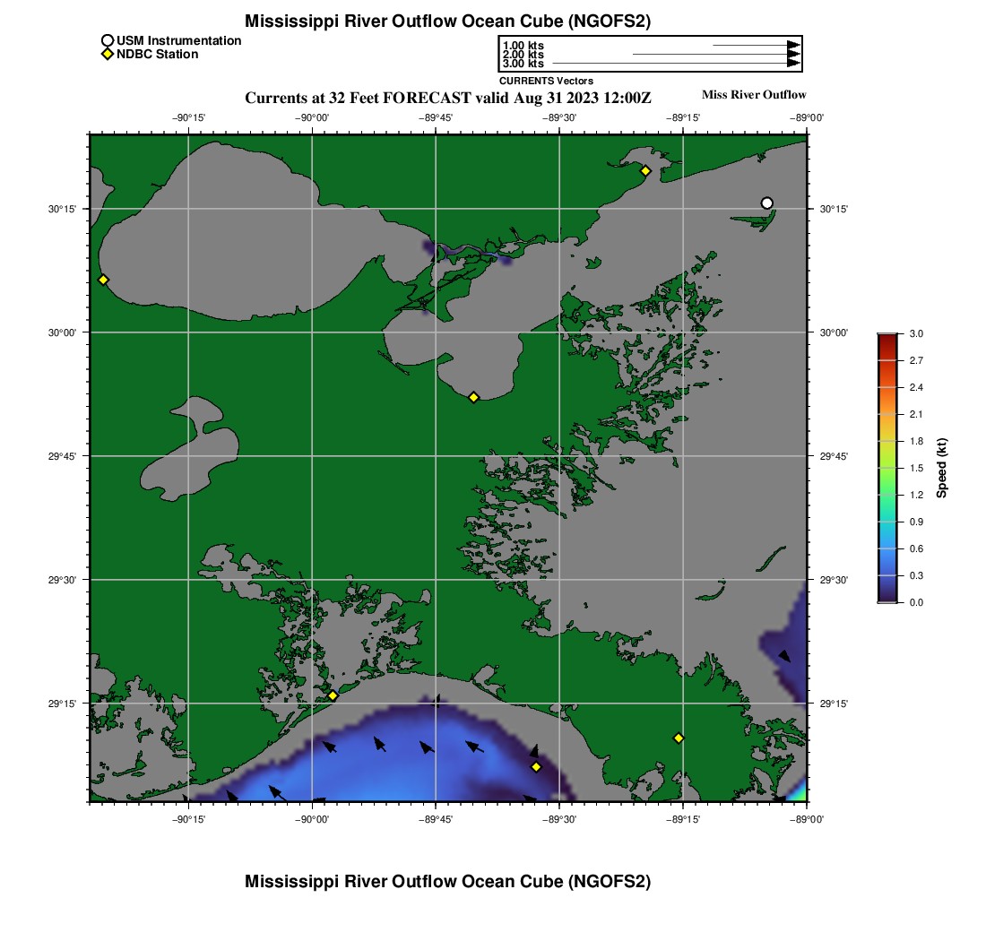The image size is (986, 941).
Task: Click the dark red top of speed color bar
Action: (887, 337)
